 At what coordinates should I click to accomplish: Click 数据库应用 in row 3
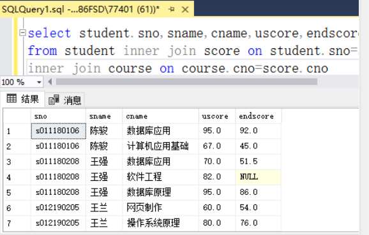(160, 162)
